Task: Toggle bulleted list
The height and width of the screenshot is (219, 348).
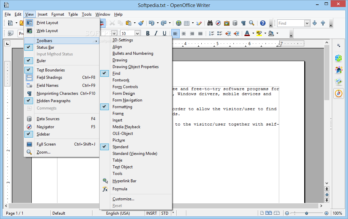Action: (220, 33)
